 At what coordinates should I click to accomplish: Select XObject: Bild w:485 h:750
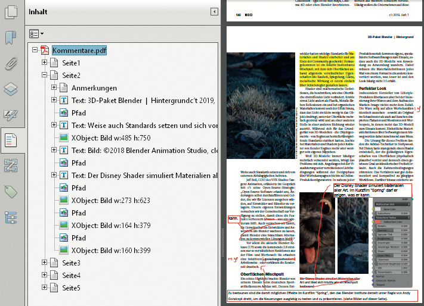click(x=112, y=138)
